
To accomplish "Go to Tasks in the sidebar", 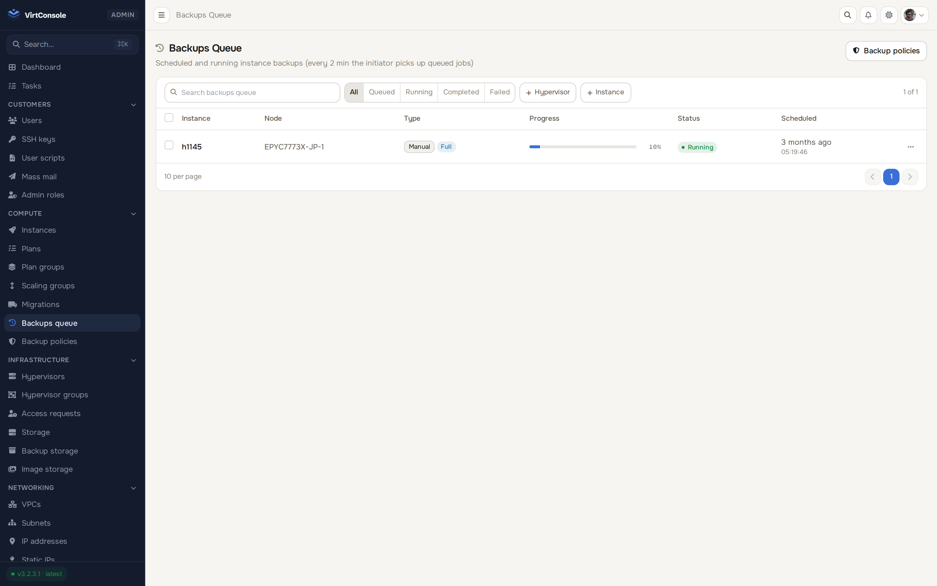I will click(x=72, y=86).
